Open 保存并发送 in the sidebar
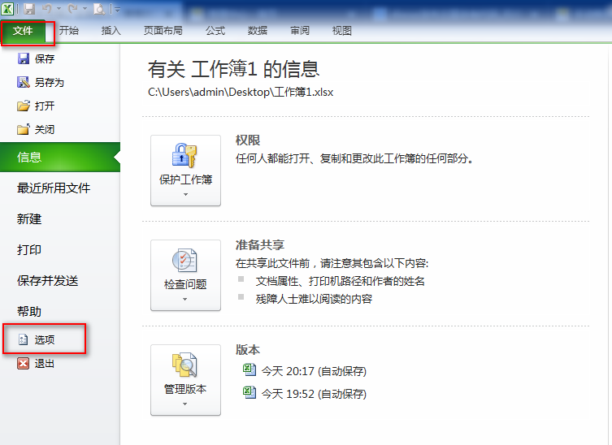This screenshot has height=445, width=612. tap(48, 280)
